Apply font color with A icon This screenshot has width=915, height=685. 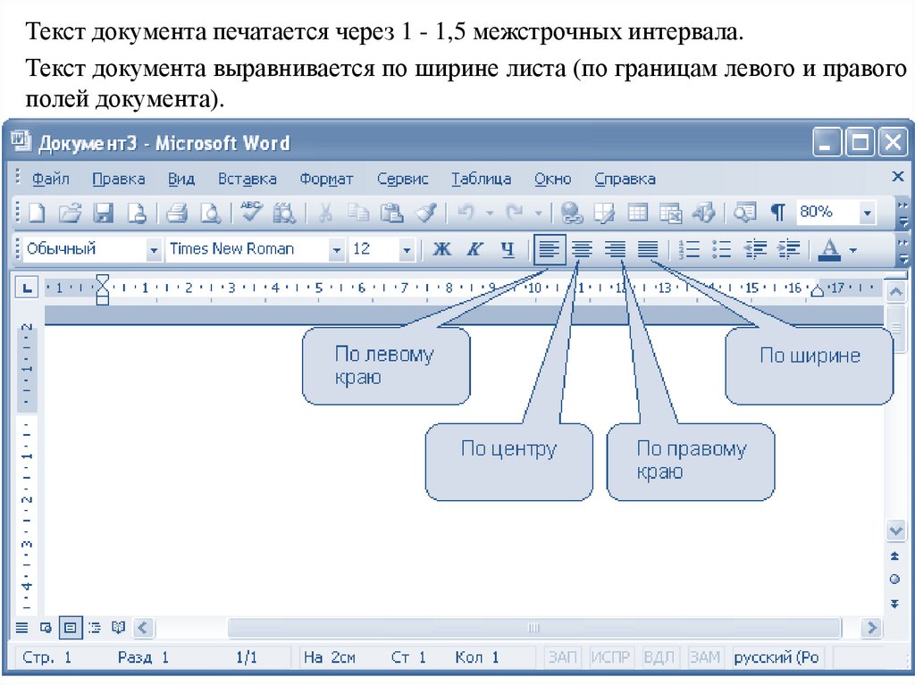coord(829,250)
